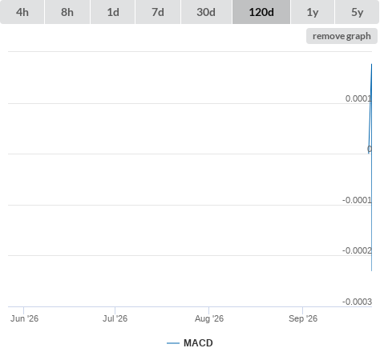Image resolution: width=380 pixels, height=364 pixels.
Task: Click the 0.0001 y-axis label
Action: [358, 98]
